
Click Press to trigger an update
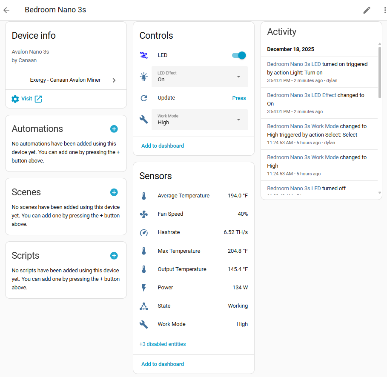click(239, 98)
